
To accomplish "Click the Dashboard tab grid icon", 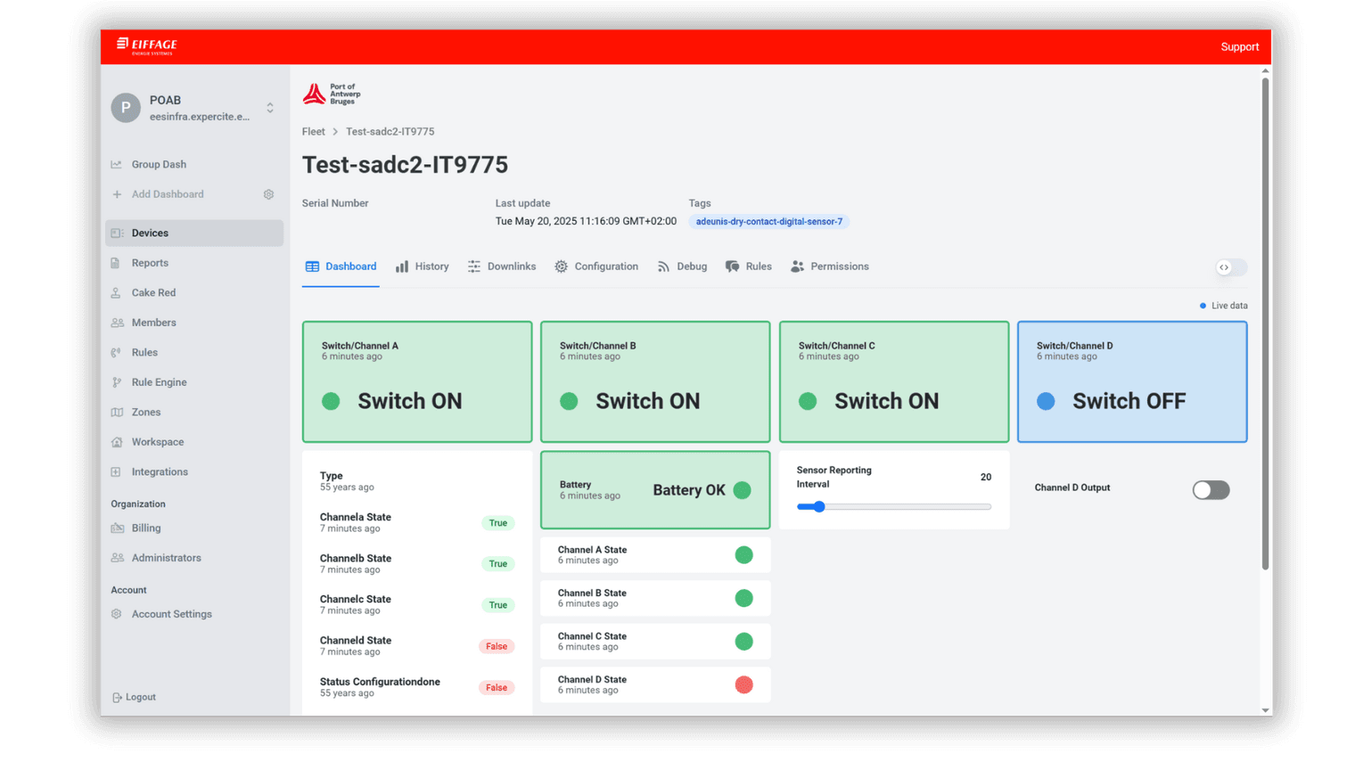I will tap(312, 266).
